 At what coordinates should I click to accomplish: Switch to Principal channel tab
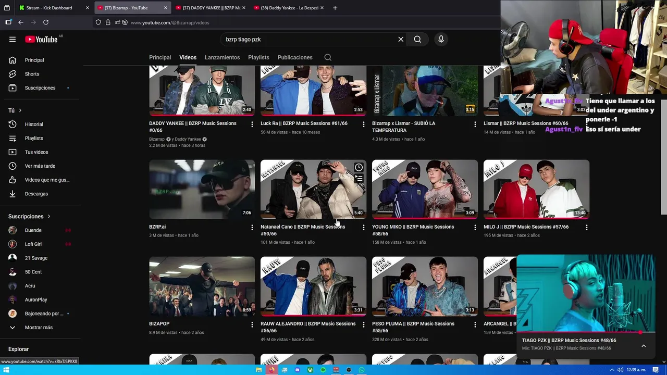(160, 57)
